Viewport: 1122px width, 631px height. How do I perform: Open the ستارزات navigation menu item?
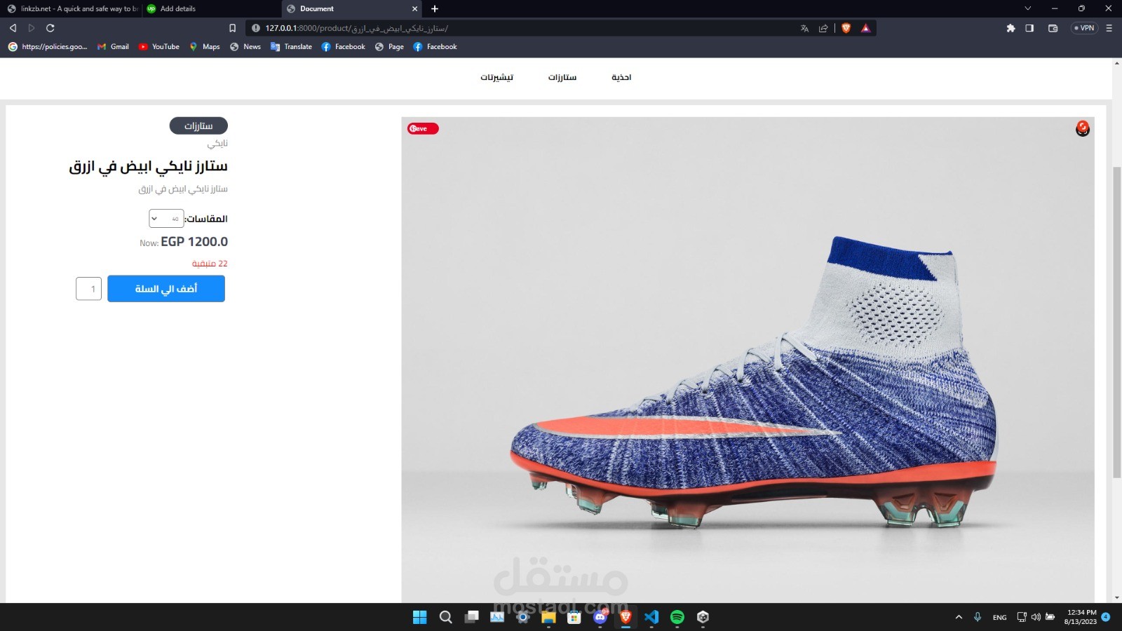click(562, 77)
